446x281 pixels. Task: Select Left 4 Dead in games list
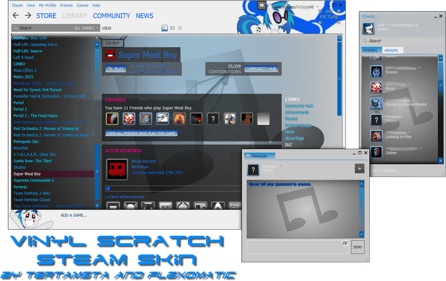coord(23,57)
